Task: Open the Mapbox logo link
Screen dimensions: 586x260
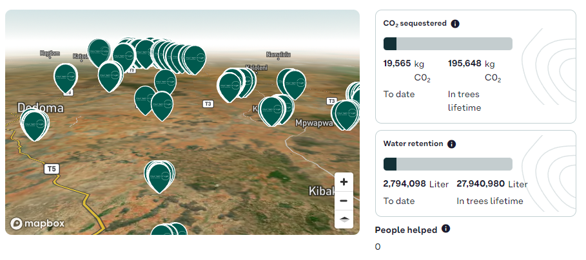Action: pyautogui.click(x=37, y=223)
